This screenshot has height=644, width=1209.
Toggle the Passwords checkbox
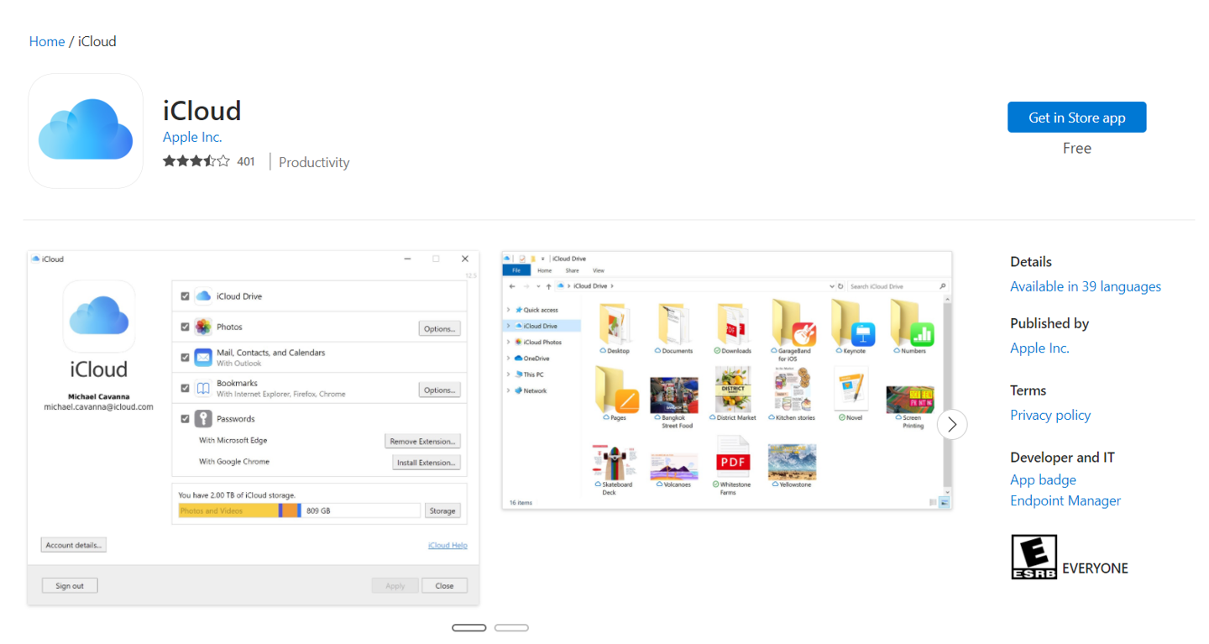pyautogui.click(x=186, y=418)
